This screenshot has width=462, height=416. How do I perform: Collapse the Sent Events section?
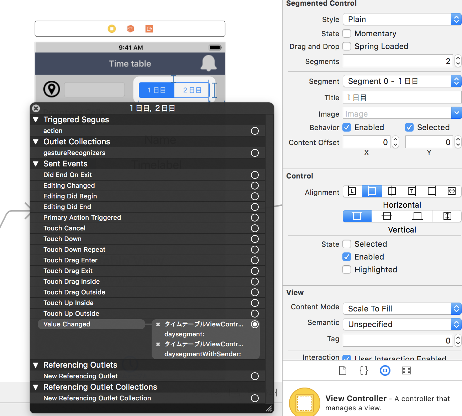[36, 164]
